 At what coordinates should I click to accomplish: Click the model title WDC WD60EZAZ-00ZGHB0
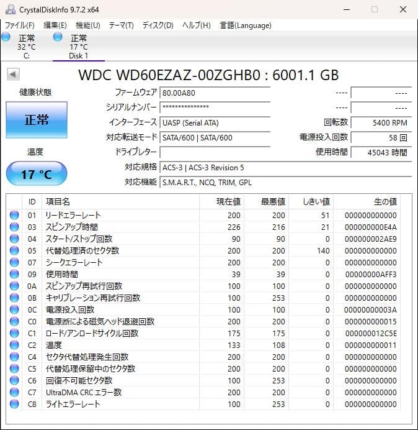coord(169,75)
